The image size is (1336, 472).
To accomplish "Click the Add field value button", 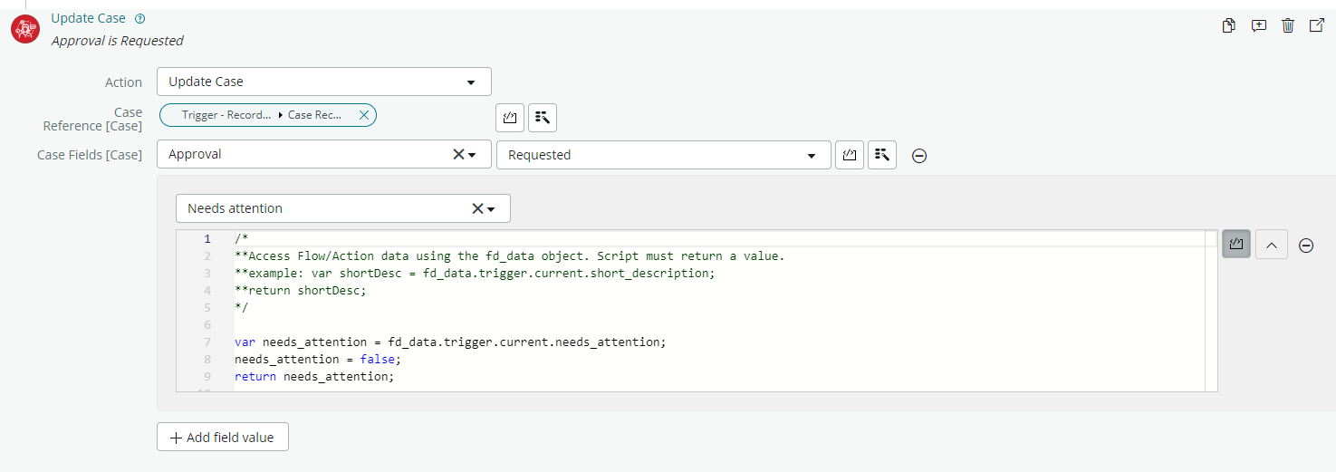I will pos(223,438).
